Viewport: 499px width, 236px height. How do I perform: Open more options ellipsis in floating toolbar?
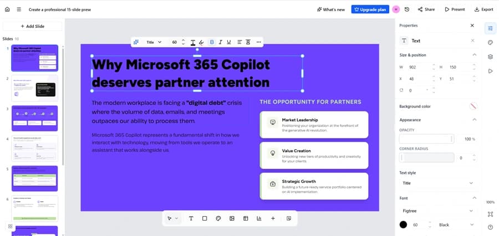[258, 42]
